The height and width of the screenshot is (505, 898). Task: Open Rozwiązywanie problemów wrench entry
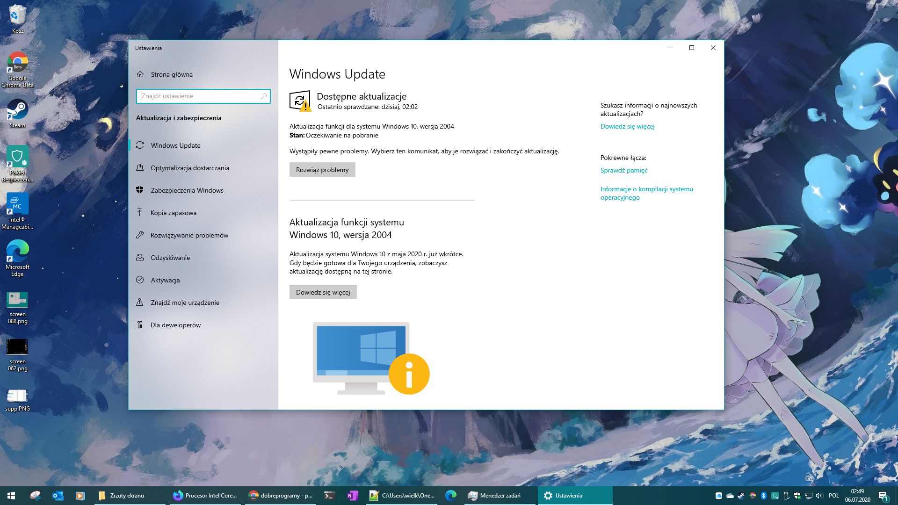tap(189, 235)
